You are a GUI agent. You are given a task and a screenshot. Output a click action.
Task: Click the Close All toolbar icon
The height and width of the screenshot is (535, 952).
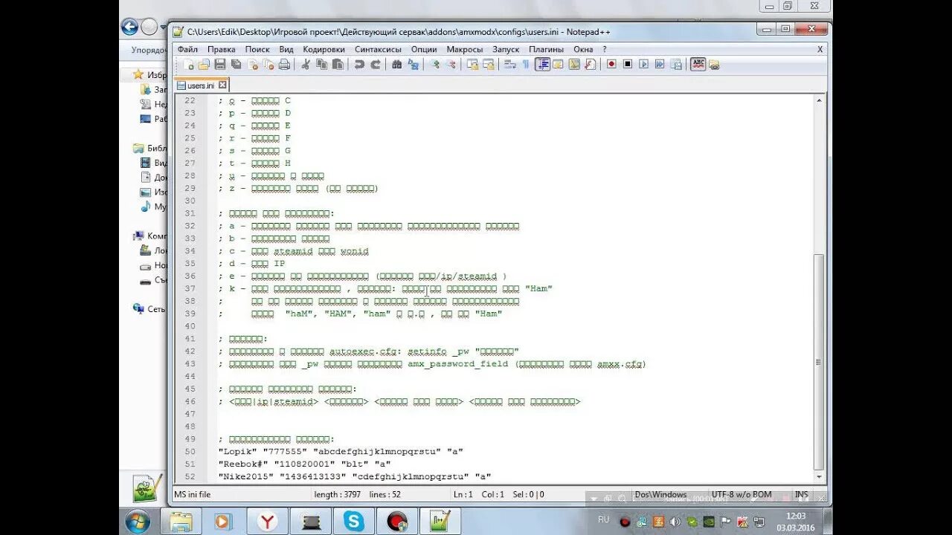268,65
